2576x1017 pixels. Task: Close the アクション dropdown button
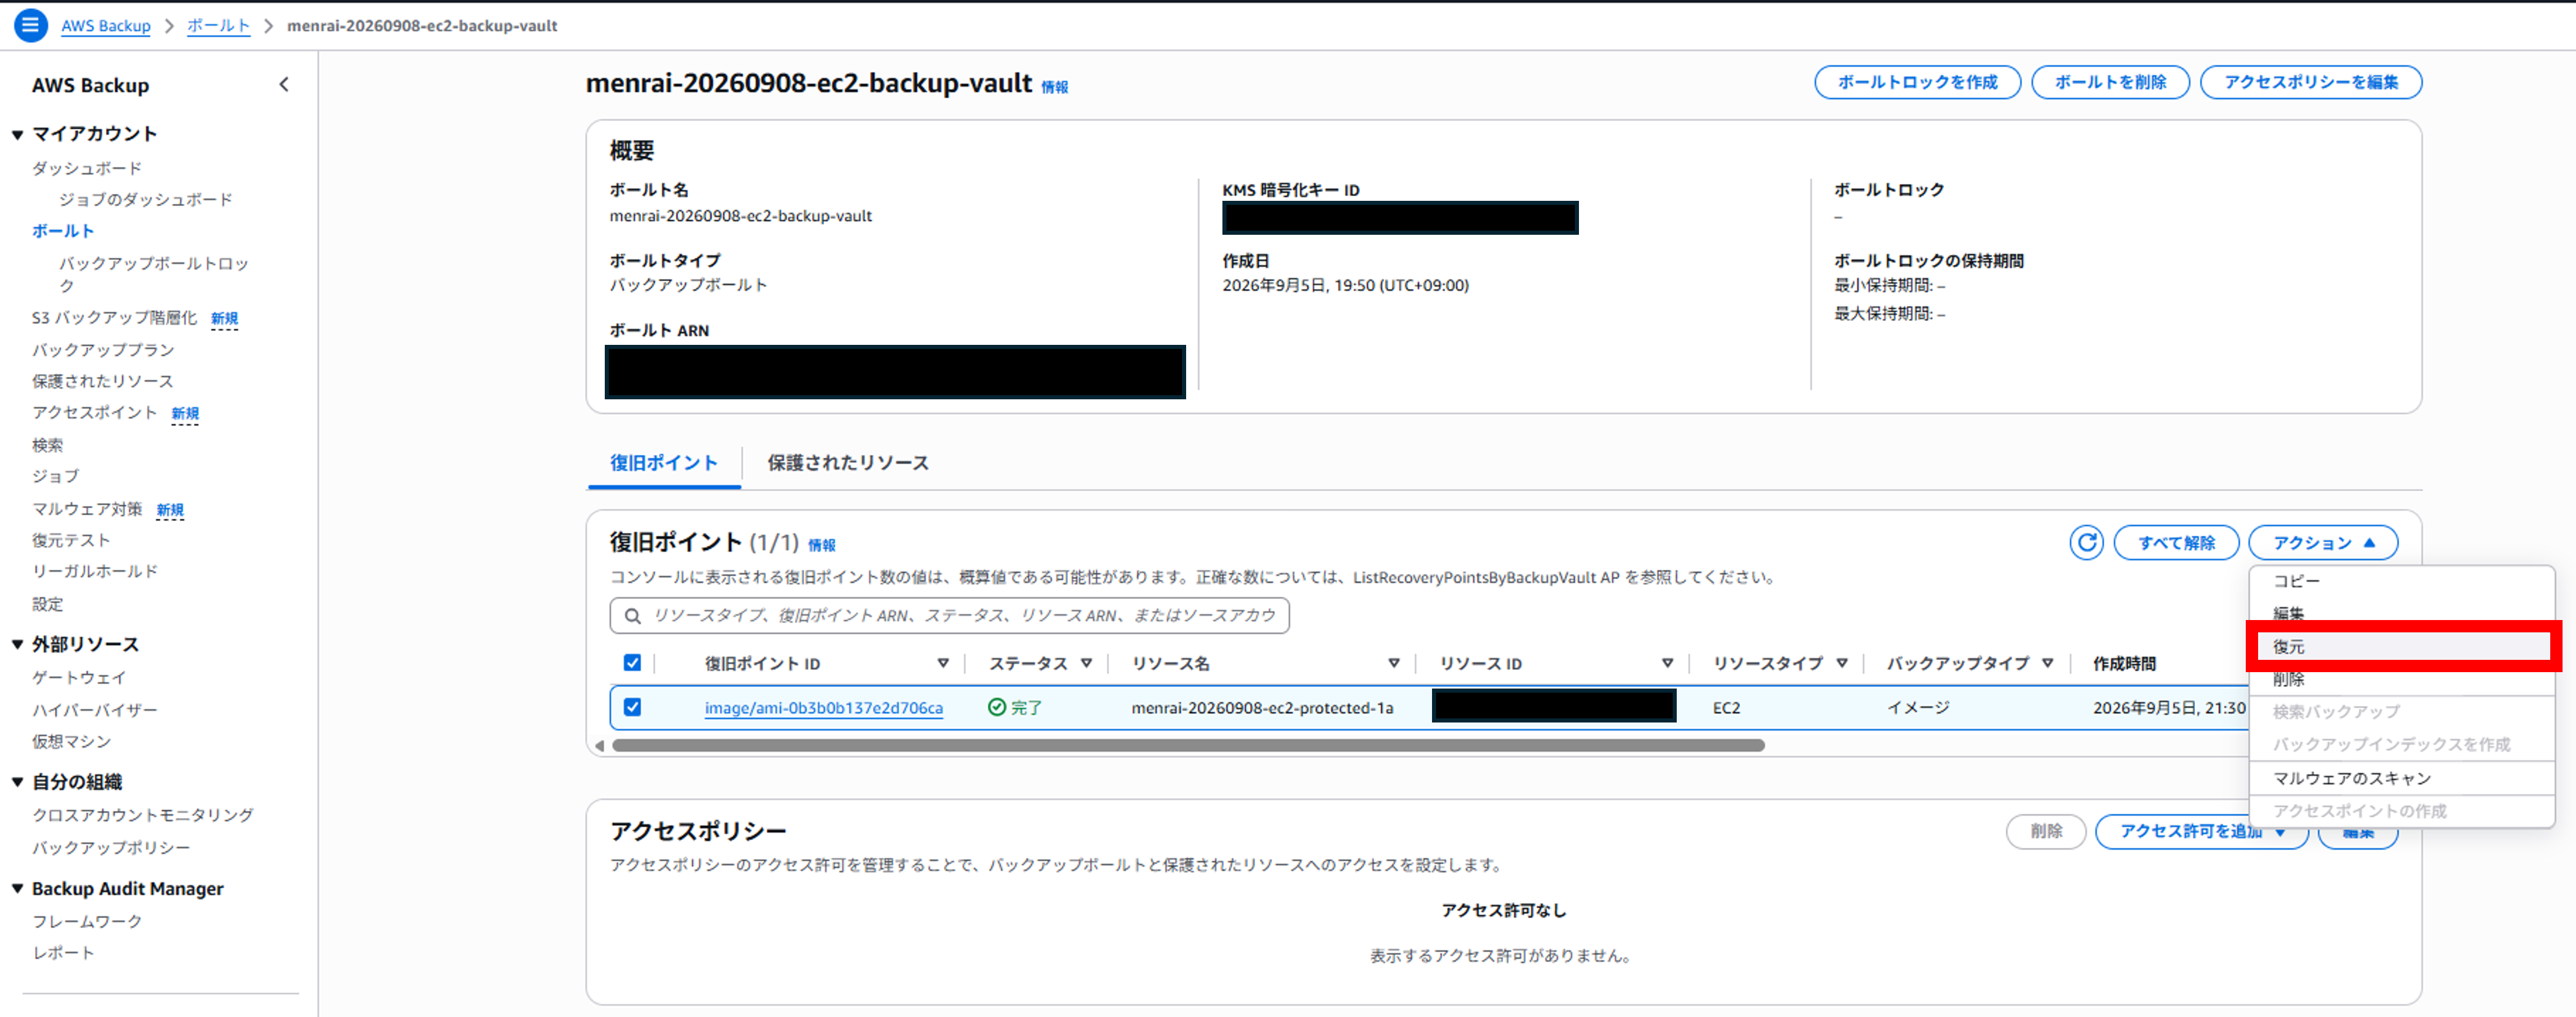point(2322,543)
